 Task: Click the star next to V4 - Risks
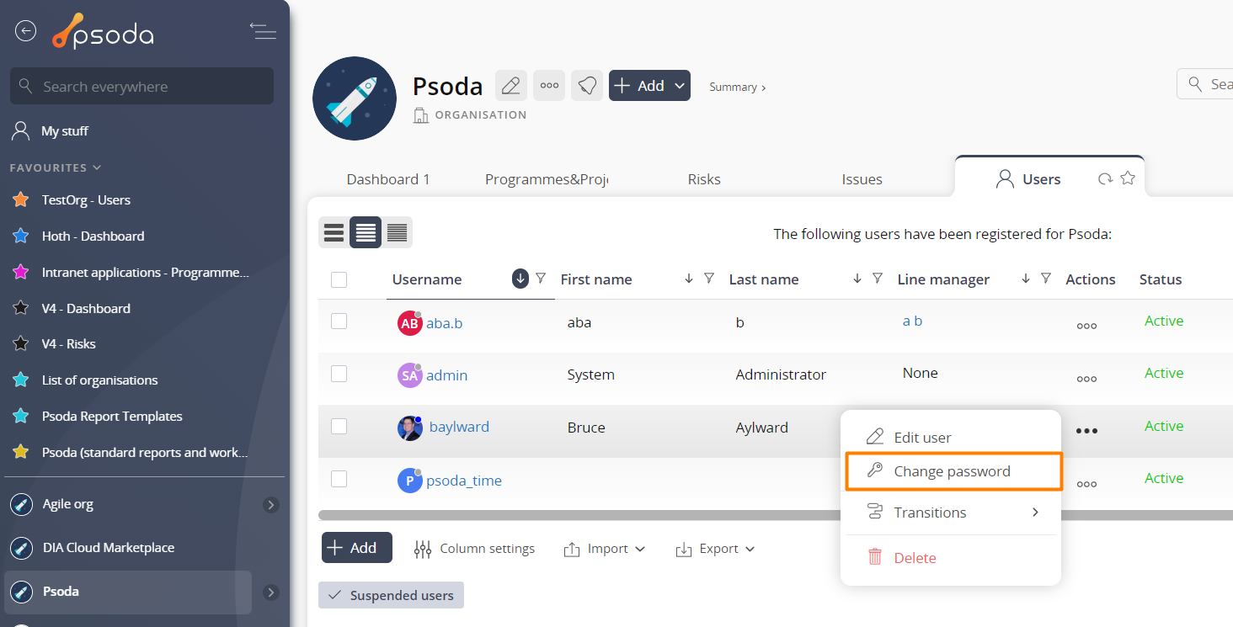pyautogui.click(x=21, y=344)
